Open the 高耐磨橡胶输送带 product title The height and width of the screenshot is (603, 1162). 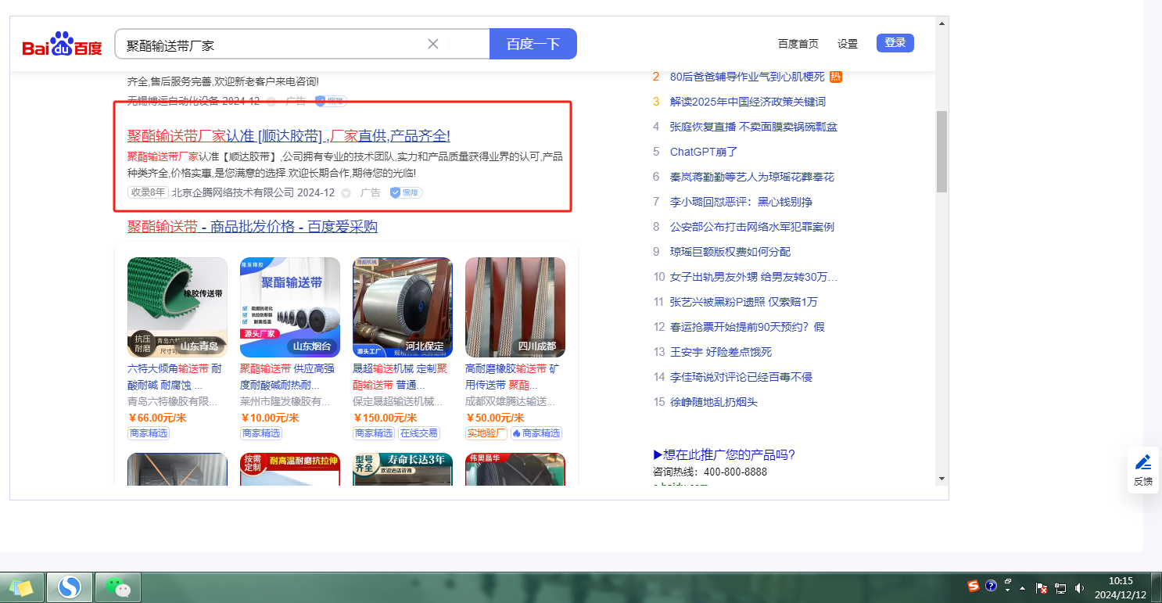tap(512, 377)
